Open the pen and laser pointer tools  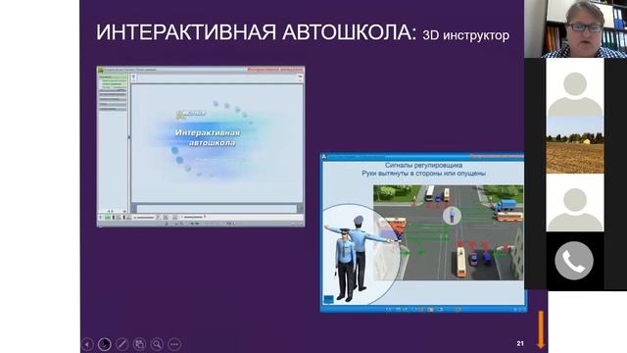[x=121, y=344]
